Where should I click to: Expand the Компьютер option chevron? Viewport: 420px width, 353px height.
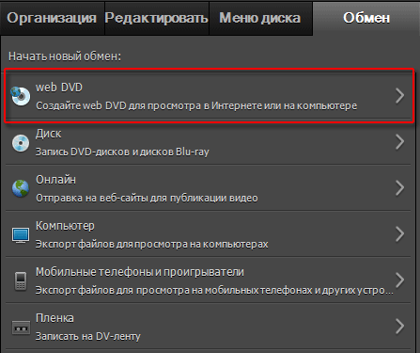coord(399,234)
